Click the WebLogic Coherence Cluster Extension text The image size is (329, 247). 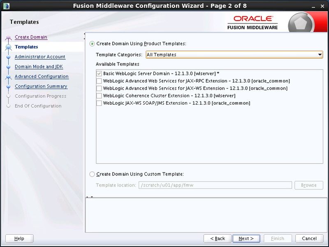(x=169, y=96)
